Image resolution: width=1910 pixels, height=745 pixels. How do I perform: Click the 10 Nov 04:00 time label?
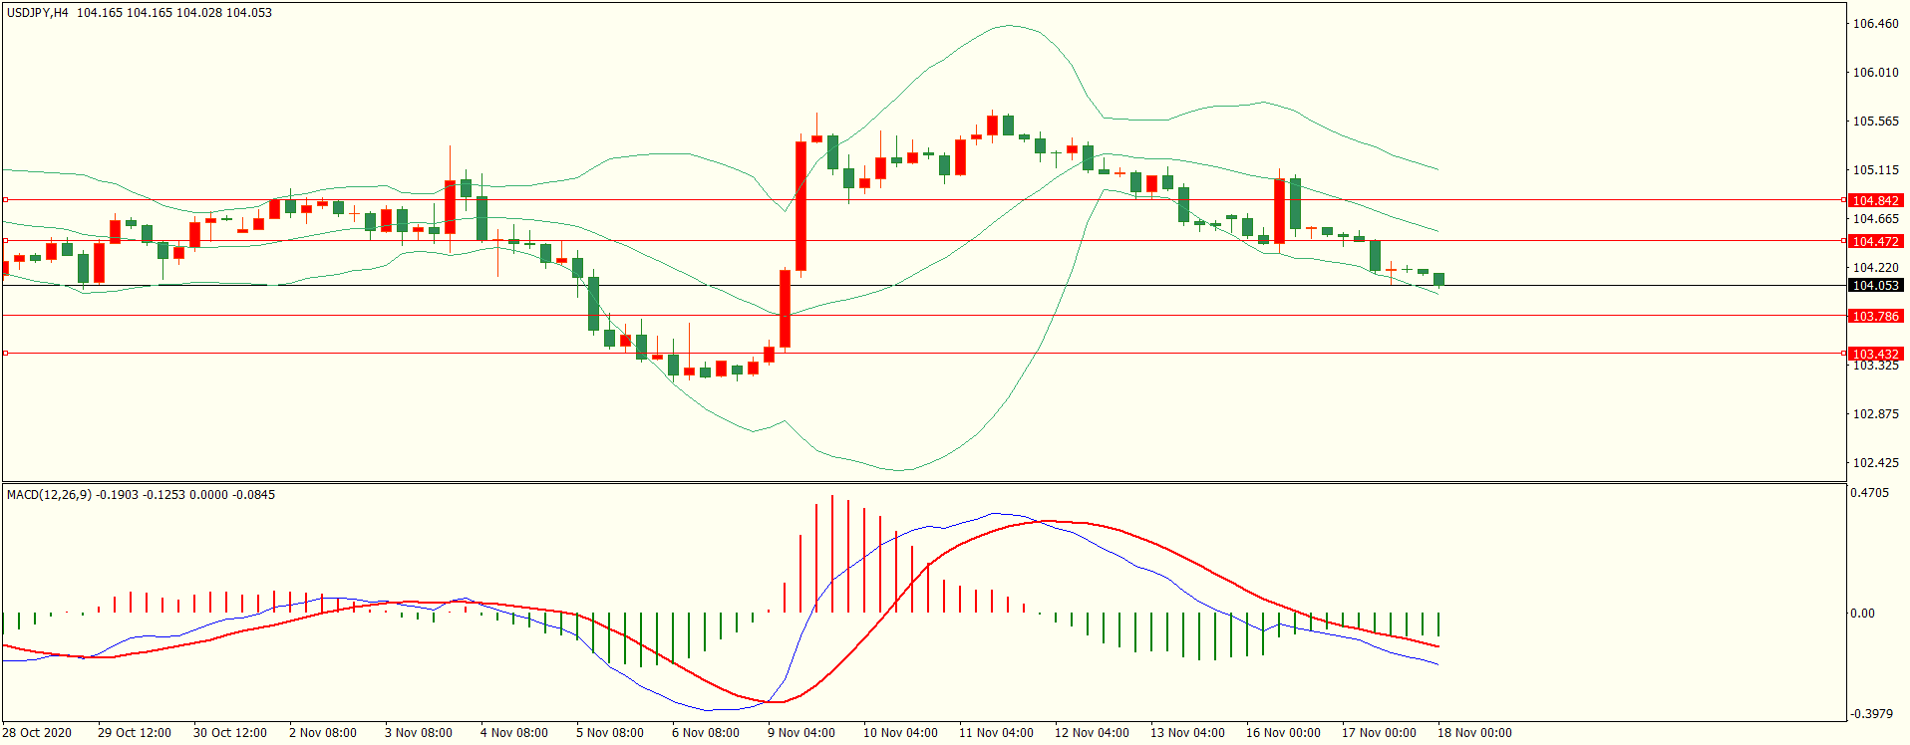pos(900,733)
